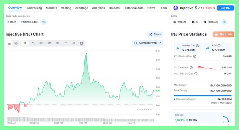Click the -1.91% price change value
Screen dimensions: 239x130
pos(208,8)
